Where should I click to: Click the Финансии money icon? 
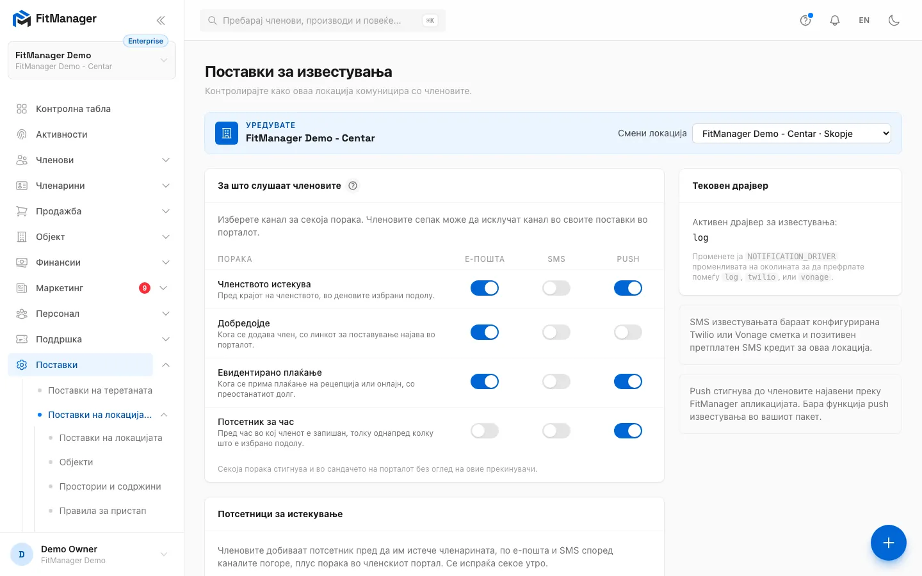(22, 262)
